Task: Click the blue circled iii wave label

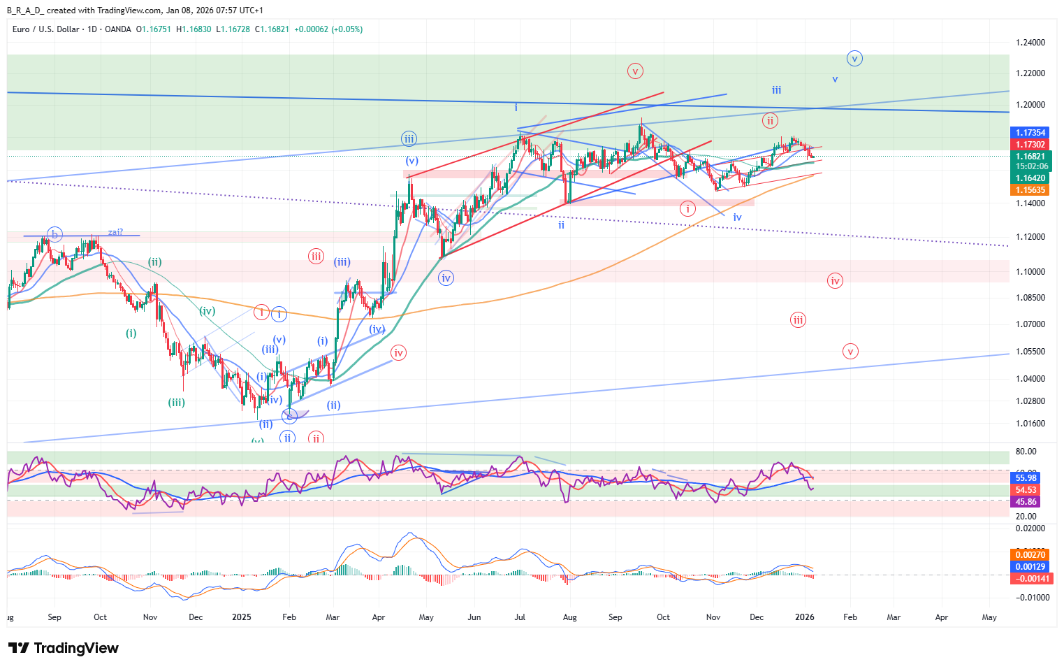Action: 409,138
